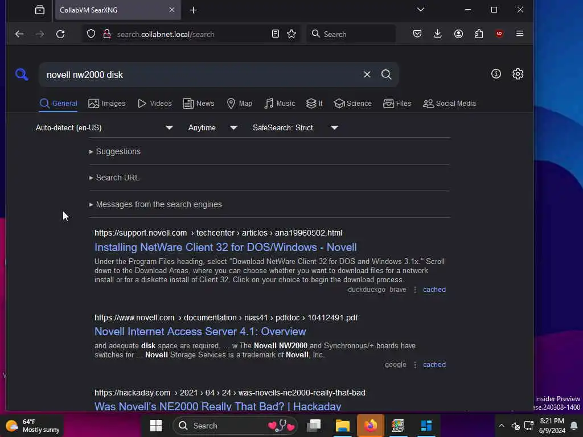Image resolution: width=583 pixels, height=437 pixels.
Task: Switch to the Music category
Action: (280, 104)
